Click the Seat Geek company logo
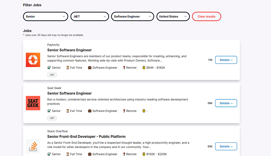 point(33,103)
